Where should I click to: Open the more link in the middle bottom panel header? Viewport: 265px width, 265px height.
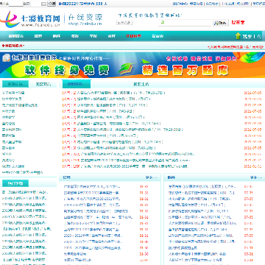click(x=151, y=177)
